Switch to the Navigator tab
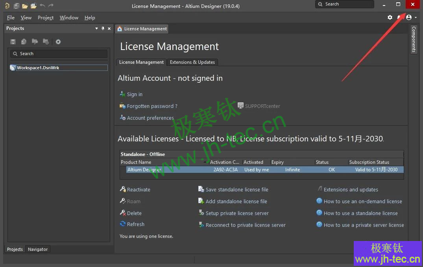Screen dimensions: 423x267 [x=38, y=249]
